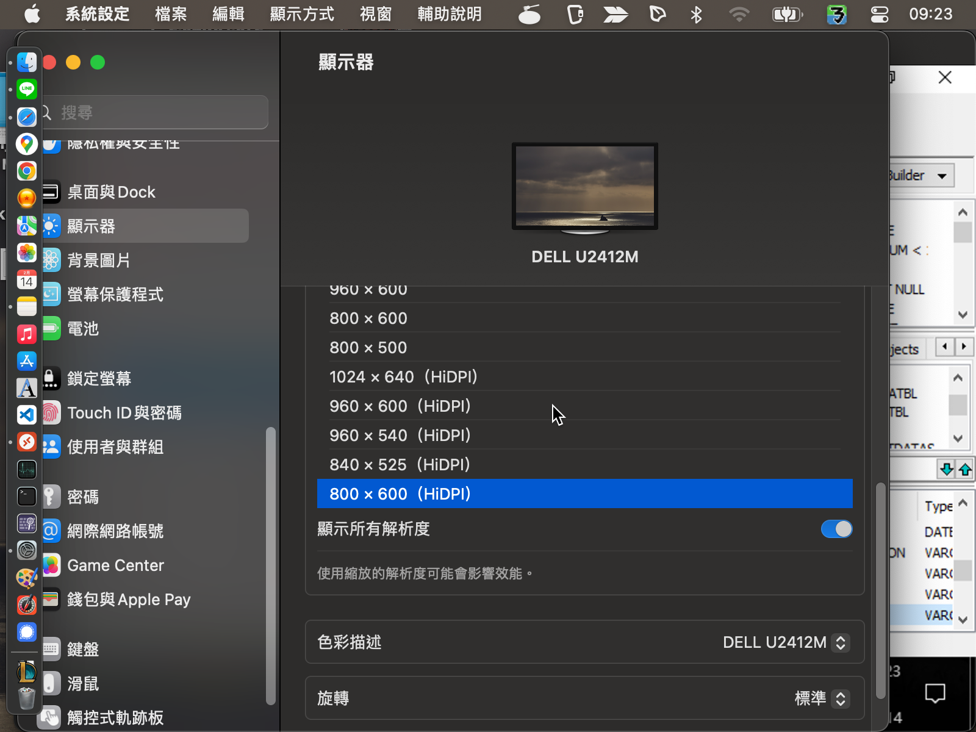Open Activity Monitor from the Dock
This screenshot has width=976, height=732.
pyautogui.click(x=27, y=469)
